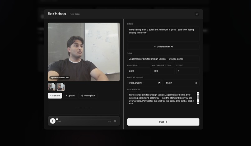Image resolution: width=251 pixels, height=146 pixels.
Task: Close the New drop dialog
Action: [x=197, y=14]
